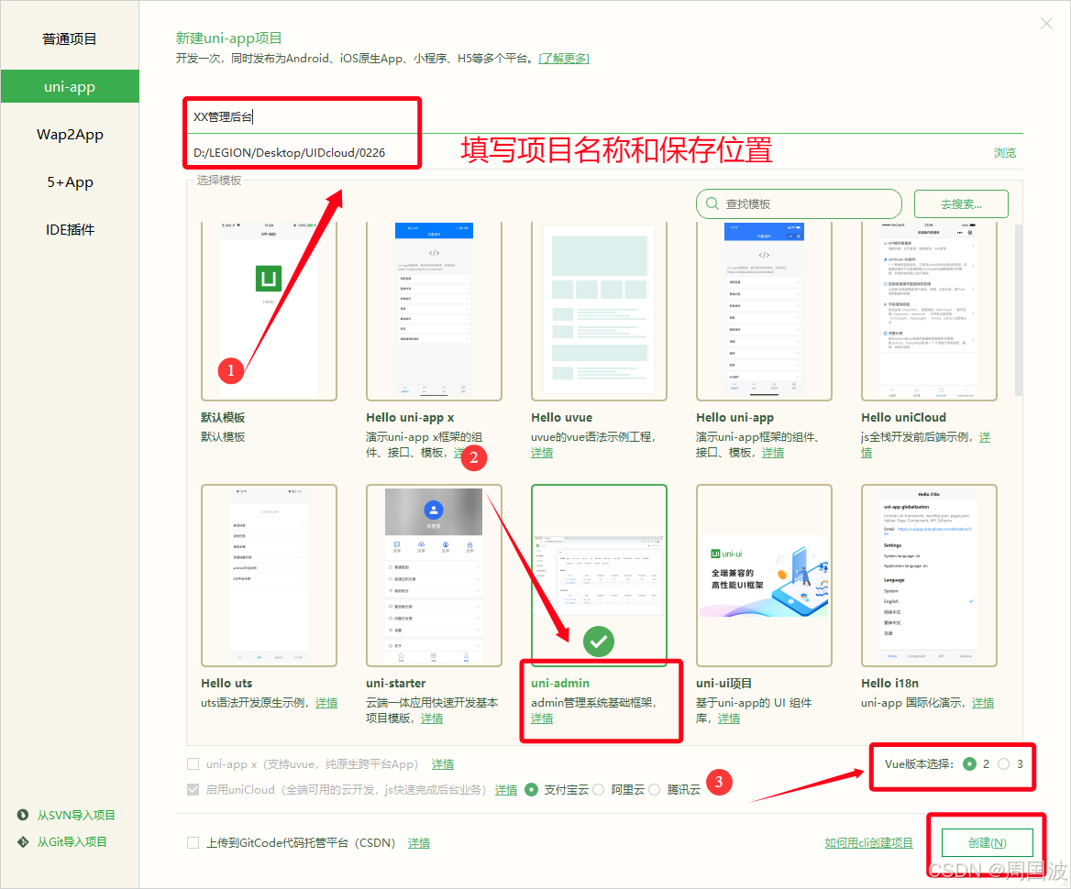Click the uni-admin template title text
The image size is (1071, 889).
click(x=560, y=683)
